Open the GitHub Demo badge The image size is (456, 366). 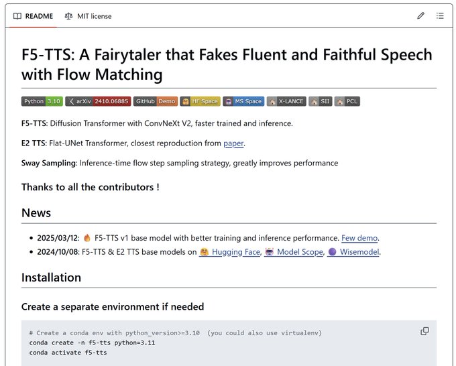pos(156,101)
